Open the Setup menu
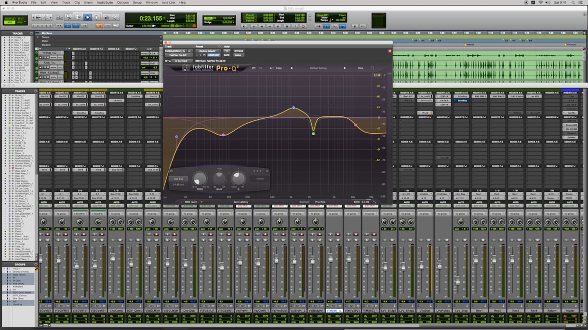This screenshot has width=588, height=330. pos(137,2)
